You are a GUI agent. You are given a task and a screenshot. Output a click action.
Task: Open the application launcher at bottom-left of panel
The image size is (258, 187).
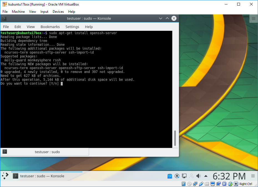pyautogui.click(x=5, y=176)
